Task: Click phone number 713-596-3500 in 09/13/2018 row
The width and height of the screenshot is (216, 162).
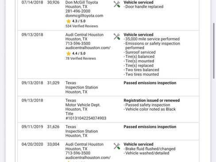Action: tap(78, 43)
